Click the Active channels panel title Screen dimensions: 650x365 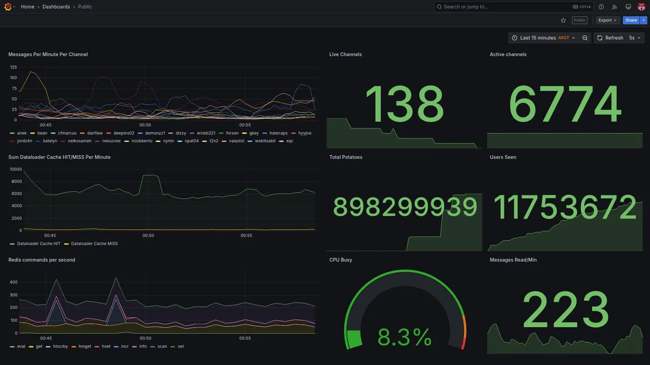coord(508,54)
